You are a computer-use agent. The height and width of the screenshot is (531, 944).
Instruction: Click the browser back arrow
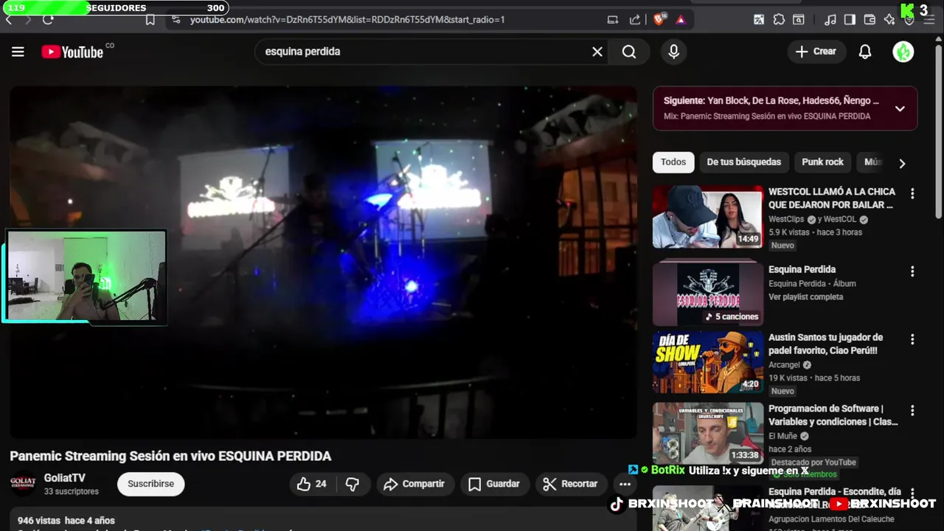[x=9, y=20]
